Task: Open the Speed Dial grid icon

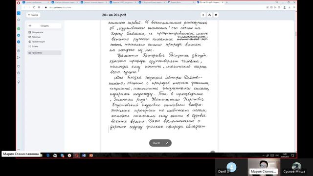Action: [39, 7]
